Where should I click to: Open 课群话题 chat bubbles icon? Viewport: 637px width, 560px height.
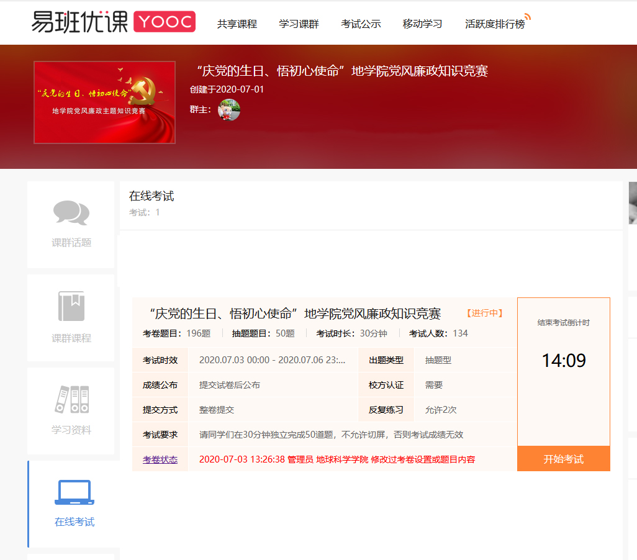[71, 213]
